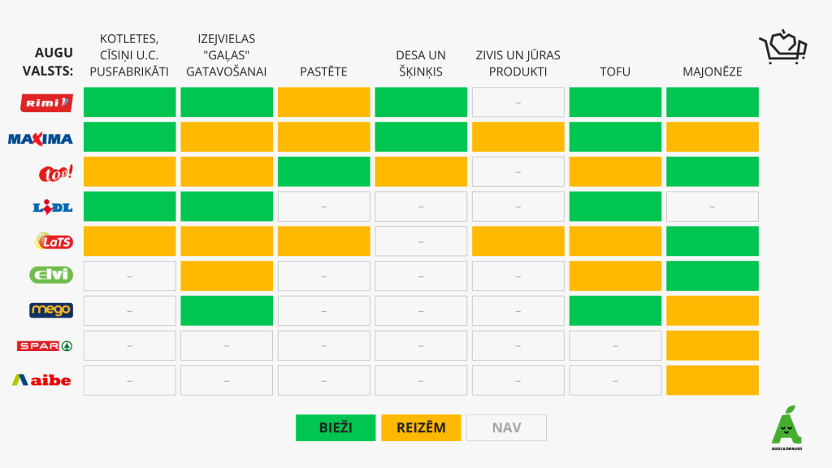Click Rimi's green tofu cell
The width and height of the screenshot is (832, 468).
615,102
